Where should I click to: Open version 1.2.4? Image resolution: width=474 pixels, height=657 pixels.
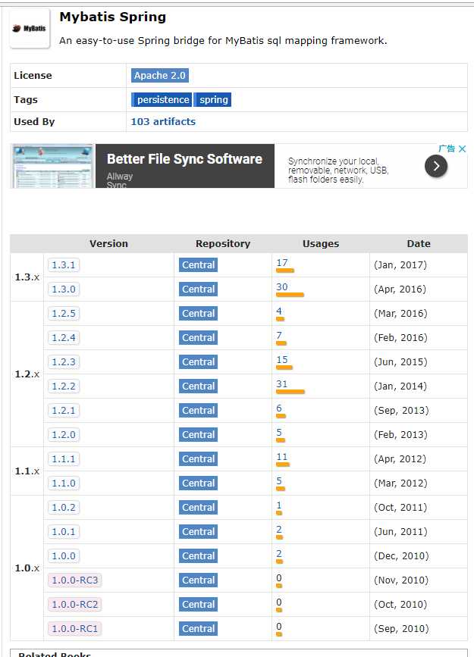click(64, 338)
